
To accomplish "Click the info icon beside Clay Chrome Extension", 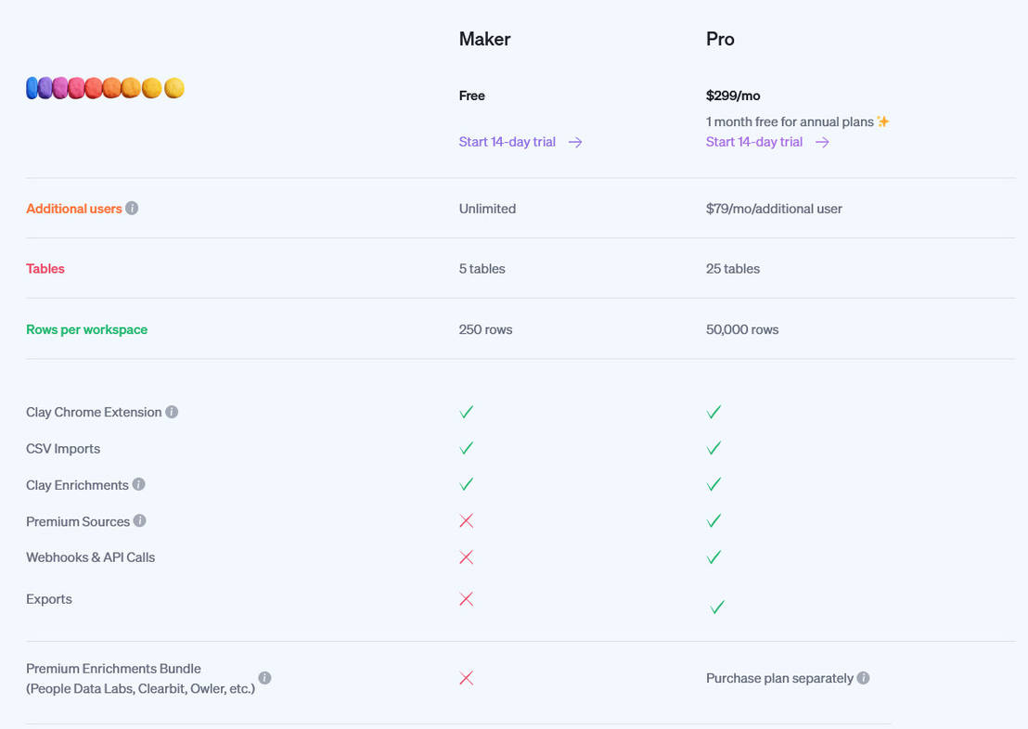I will 173,412.
